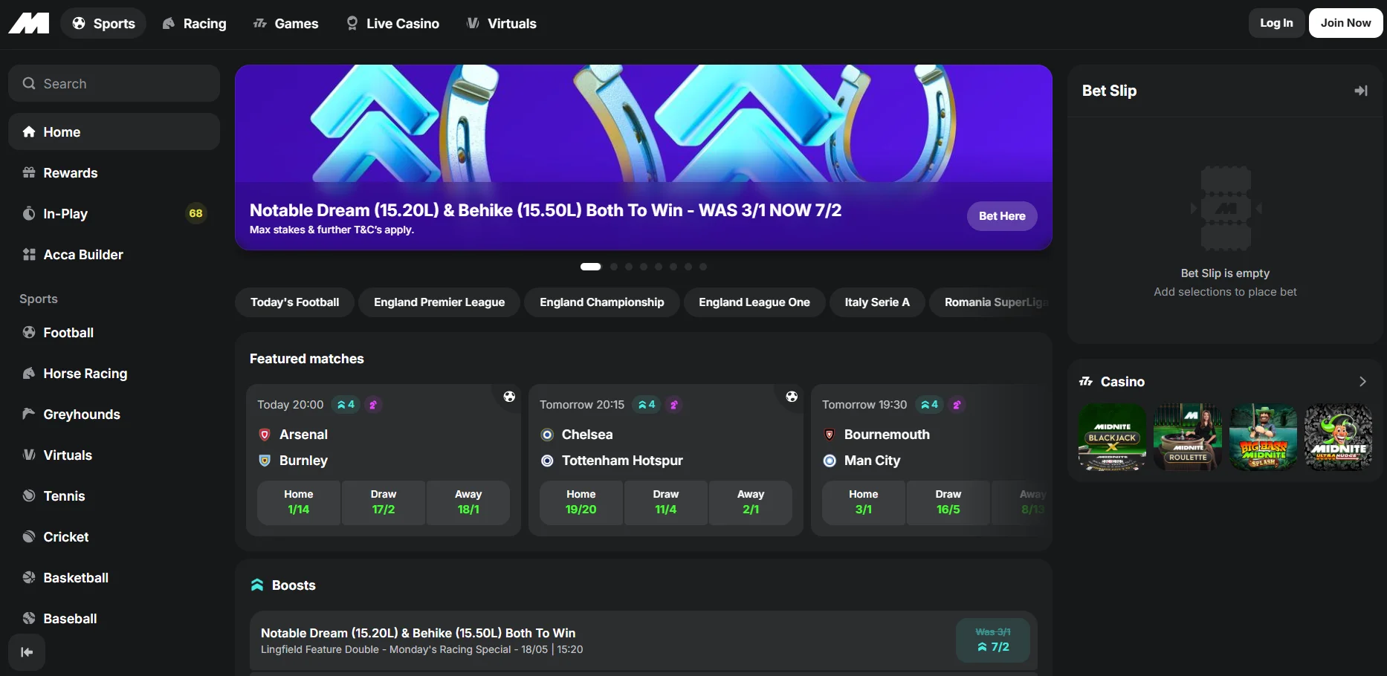This screenshot has width=1387, height=676.
Task: Select Home in the sidebar
Action: pyautogui.click(x=114, y=131)
